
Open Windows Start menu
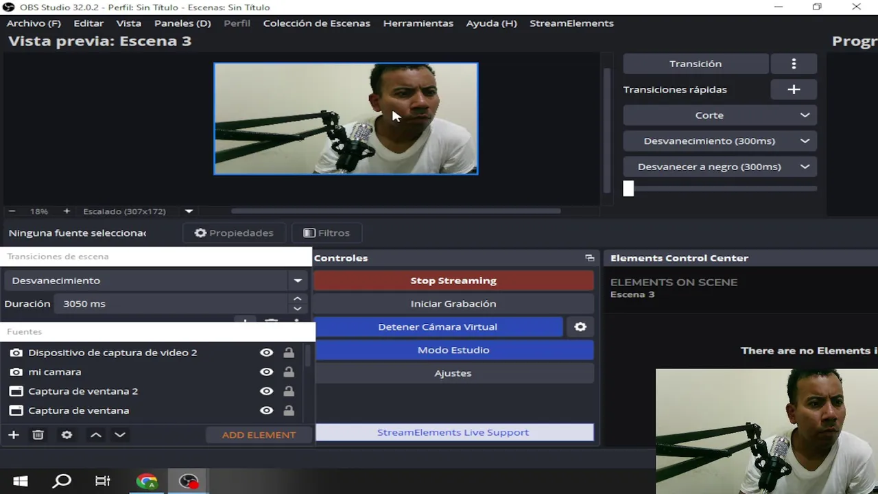coord(21,482)
